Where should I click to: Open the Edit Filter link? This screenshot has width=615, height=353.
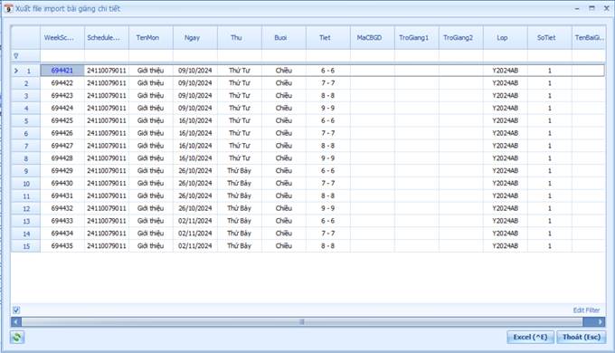click(586, 310)
